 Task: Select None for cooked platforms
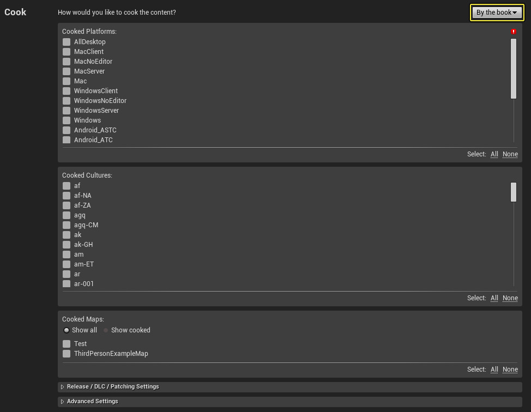510,154
